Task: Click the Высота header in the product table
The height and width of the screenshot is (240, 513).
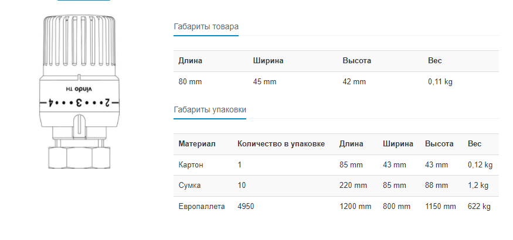Action: tap(356, 61)
